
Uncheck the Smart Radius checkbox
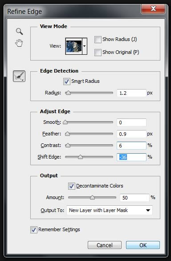tap(67, 82)
